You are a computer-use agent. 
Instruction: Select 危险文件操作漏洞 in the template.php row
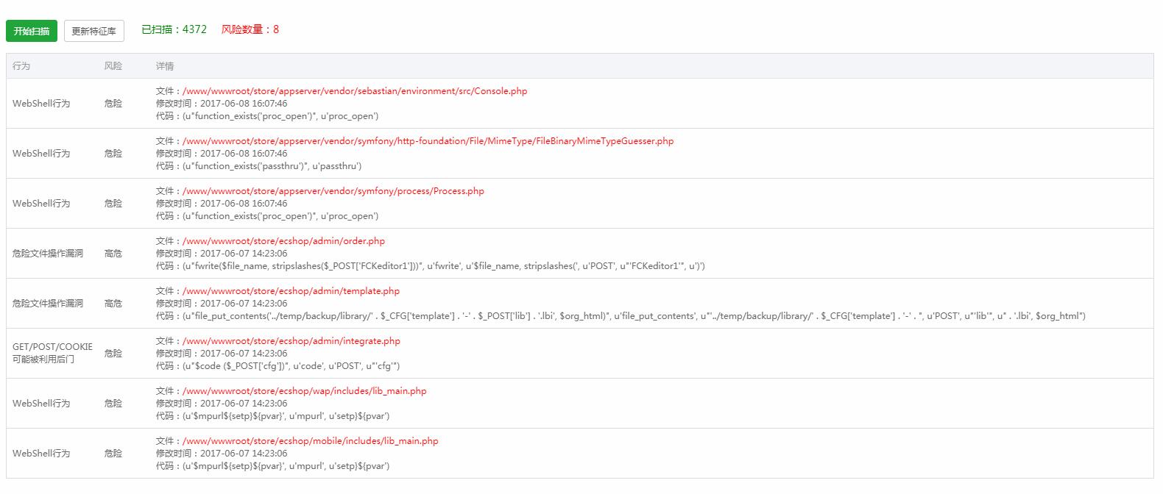pyautogui.click(x=48, y=304)
